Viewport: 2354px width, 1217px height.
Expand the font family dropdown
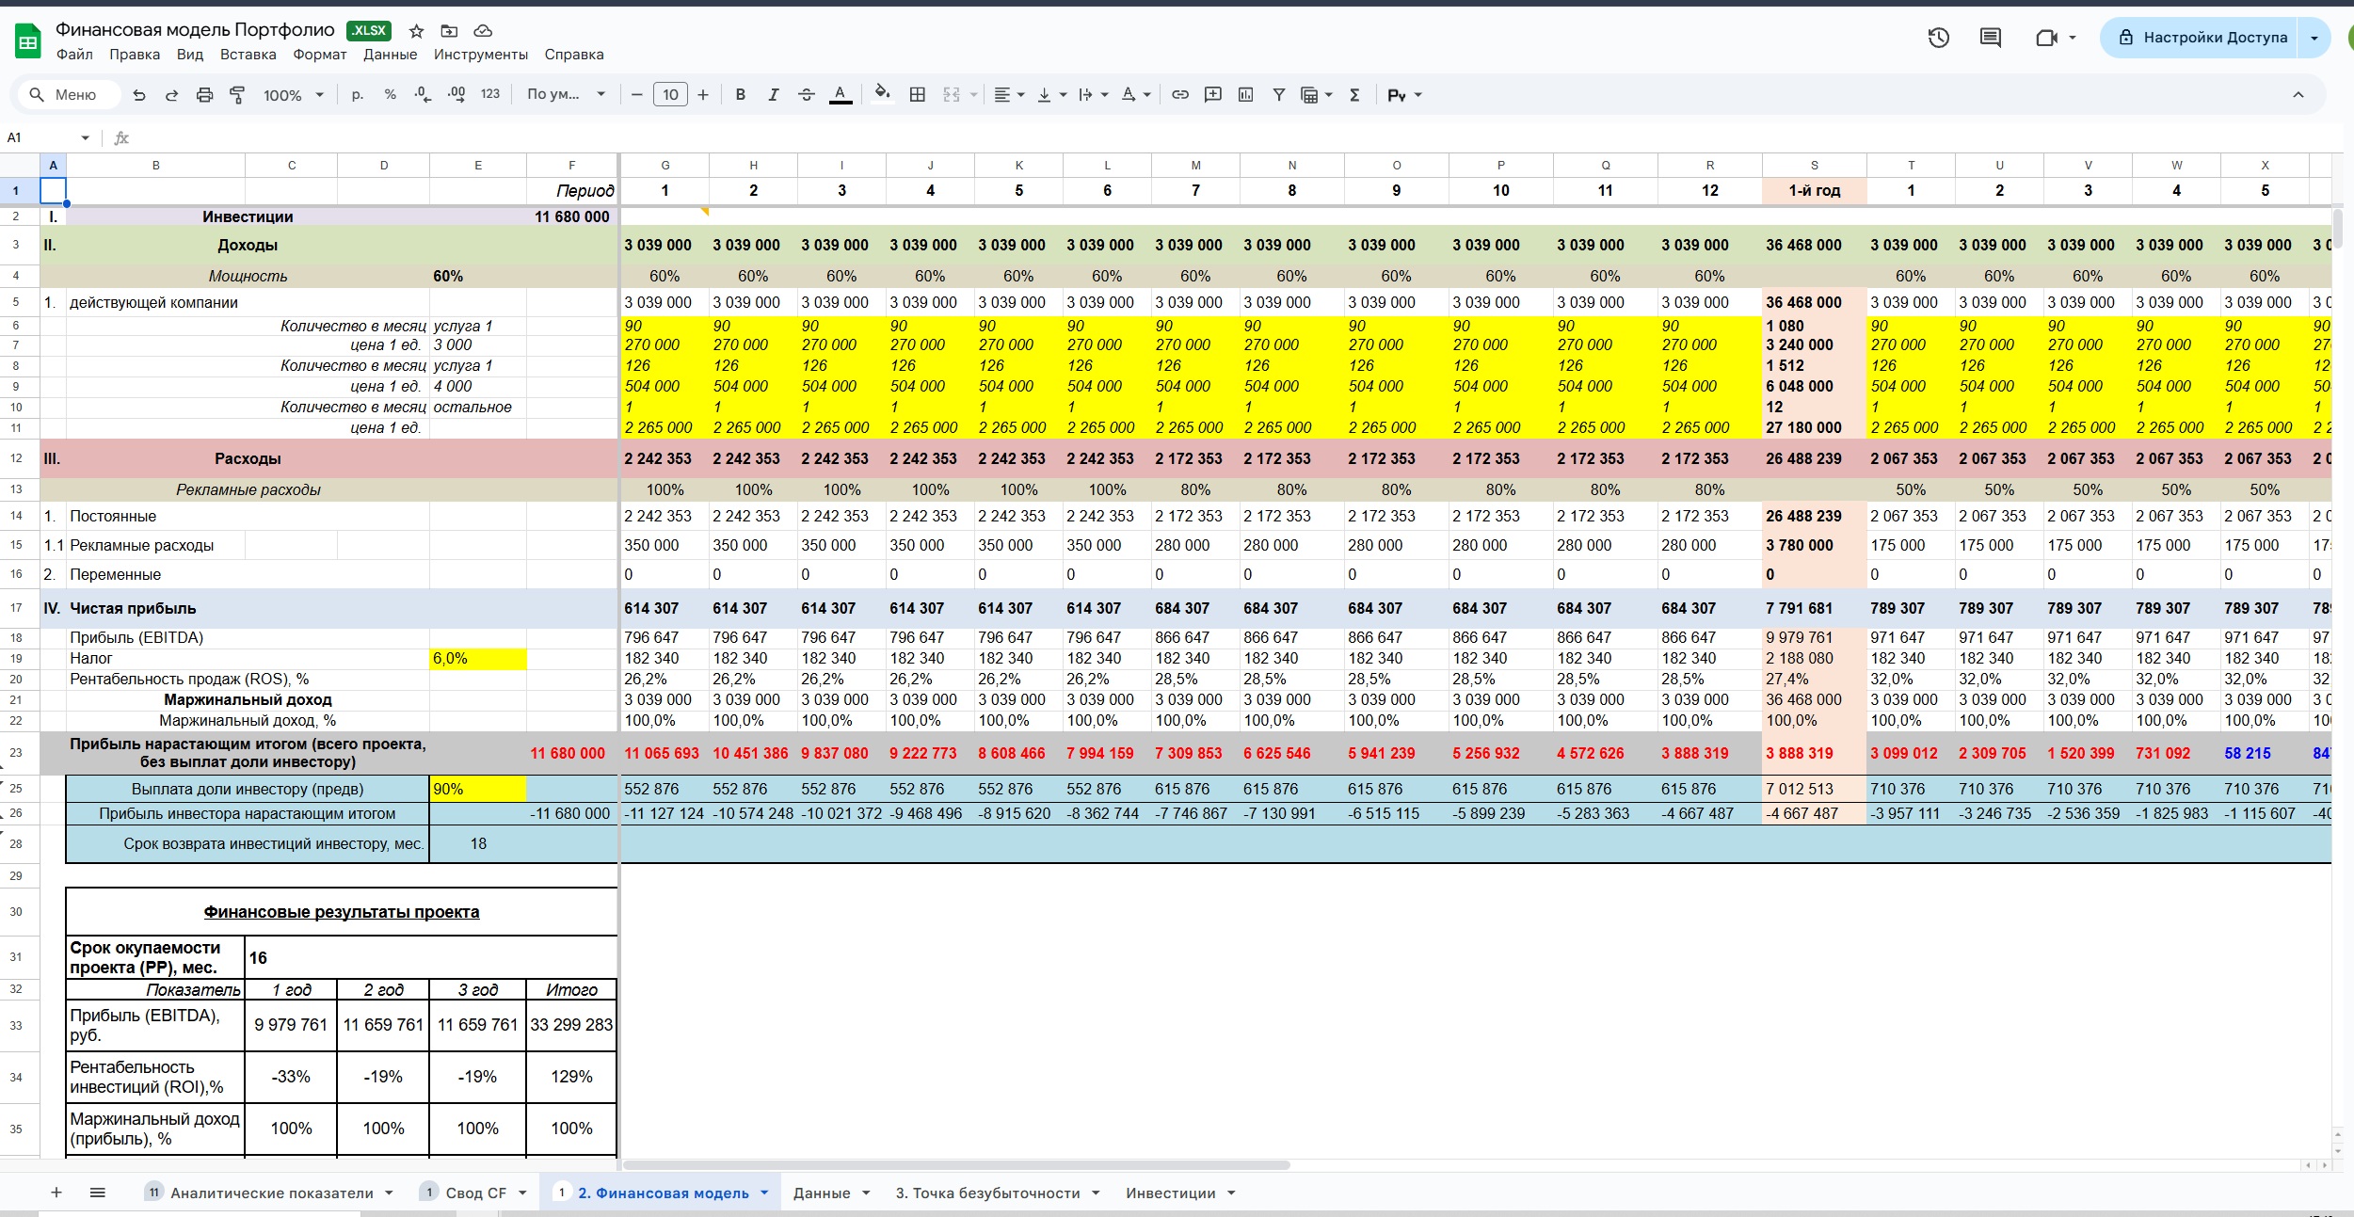[566, 95]
